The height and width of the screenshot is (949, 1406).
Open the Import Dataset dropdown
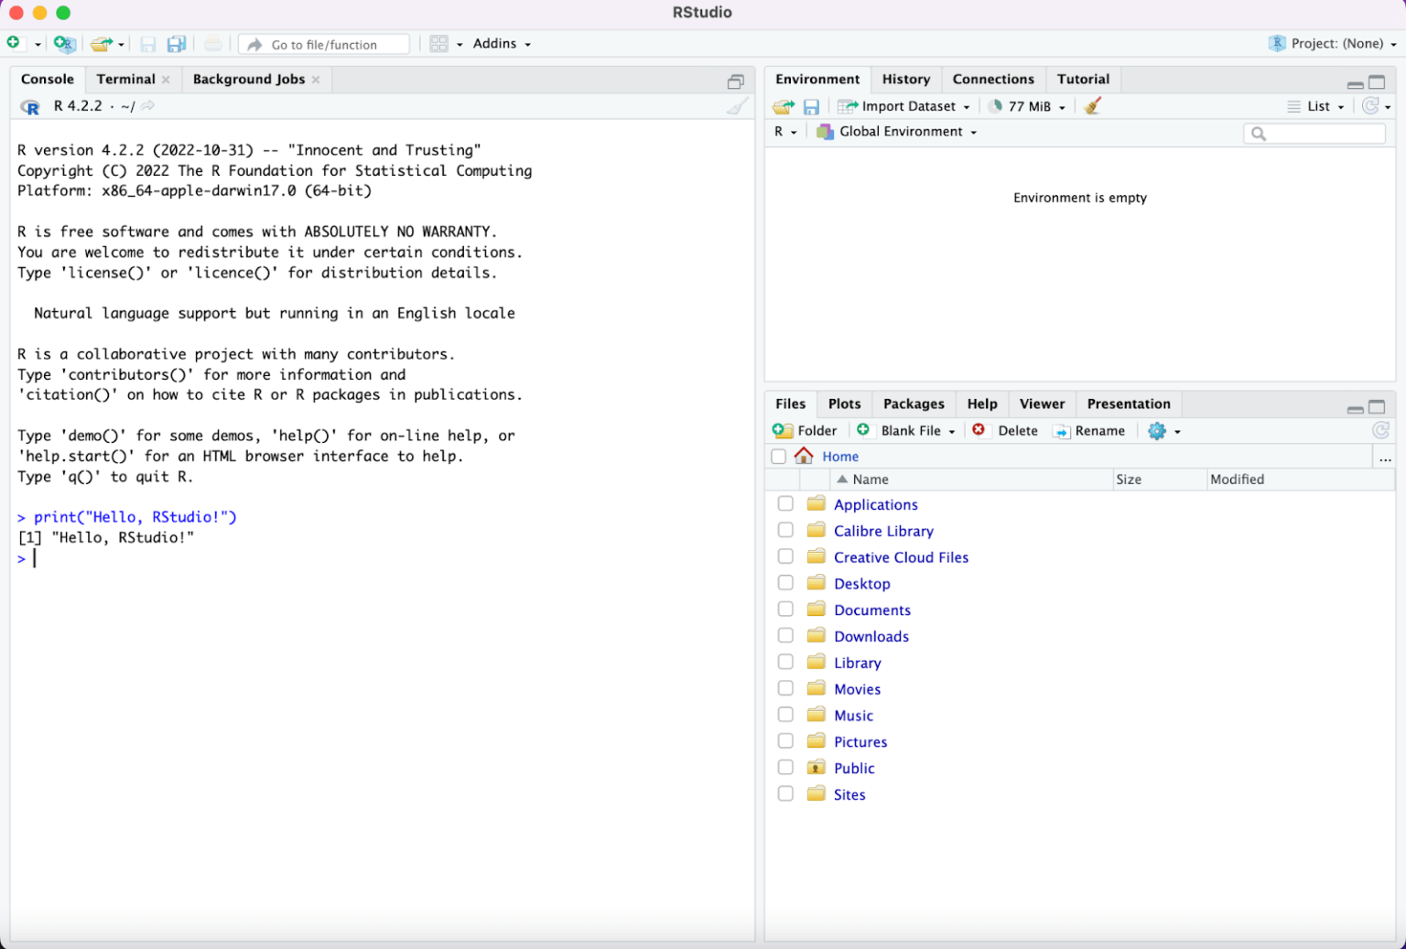(903, 105)
